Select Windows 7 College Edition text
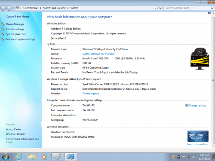This screenshot has height=161, width=215. pyautogui.click(x=66, y=29)
